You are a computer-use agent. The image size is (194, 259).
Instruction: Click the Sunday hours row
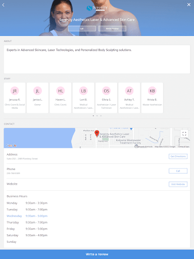click(12, 242)
